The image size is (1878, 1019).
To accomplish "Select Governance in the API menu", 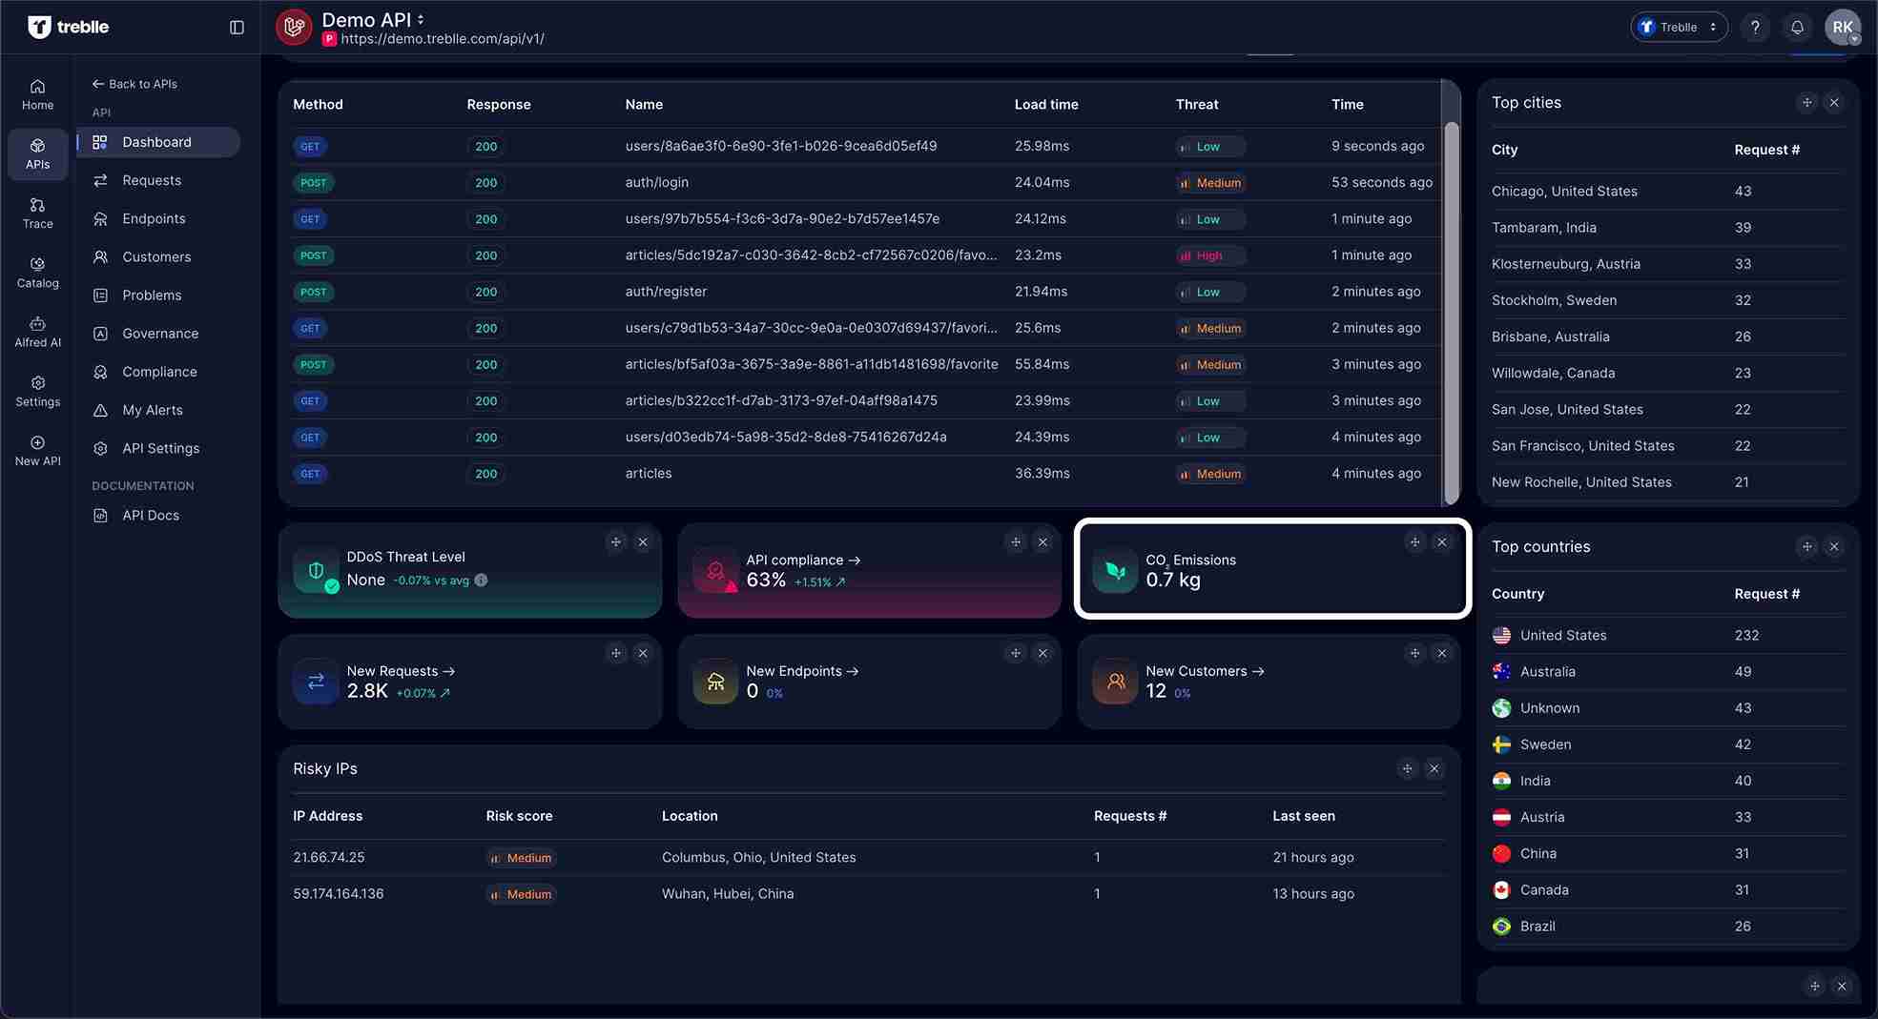I will pos(160,334).
